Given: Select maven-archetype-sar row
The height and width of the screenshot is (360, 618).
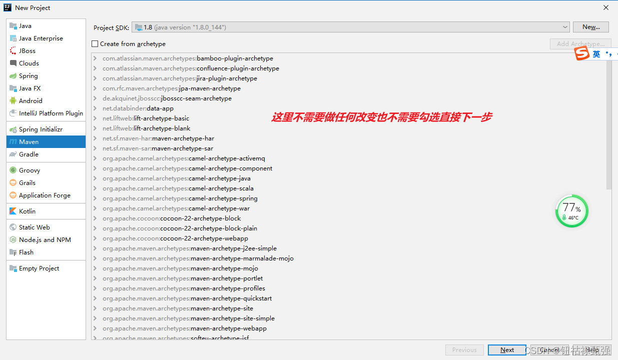Looking at the screenshot, I should point(349,148).
